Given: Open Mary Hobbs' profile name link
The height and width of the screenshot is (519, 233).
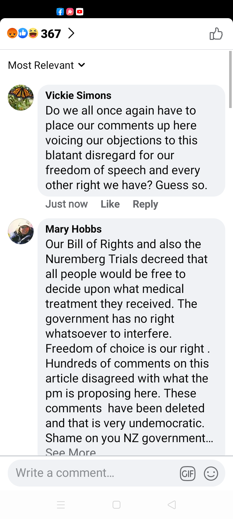Looking at the screenshot, I should point(73,229).
